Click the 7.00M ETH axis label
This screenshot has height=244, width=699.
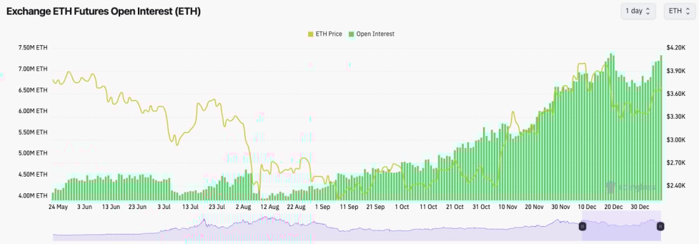(33, 69)
